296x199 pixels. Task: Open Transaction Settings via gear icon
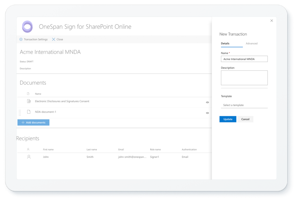tap(21, 39)
